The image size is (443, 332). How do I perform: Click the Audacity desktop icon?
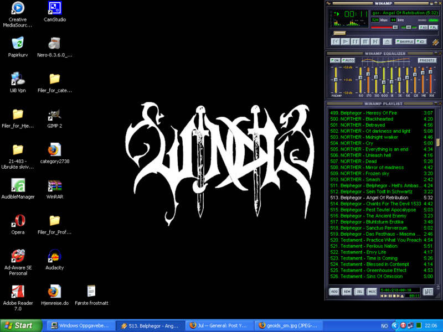(54, 260)
